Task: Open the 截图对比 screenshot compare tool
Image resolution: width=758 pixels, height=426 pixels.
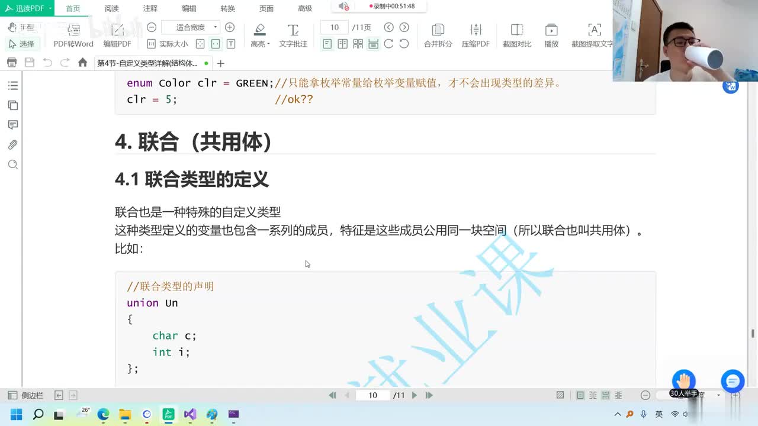Action: click(x=517, y=35)
